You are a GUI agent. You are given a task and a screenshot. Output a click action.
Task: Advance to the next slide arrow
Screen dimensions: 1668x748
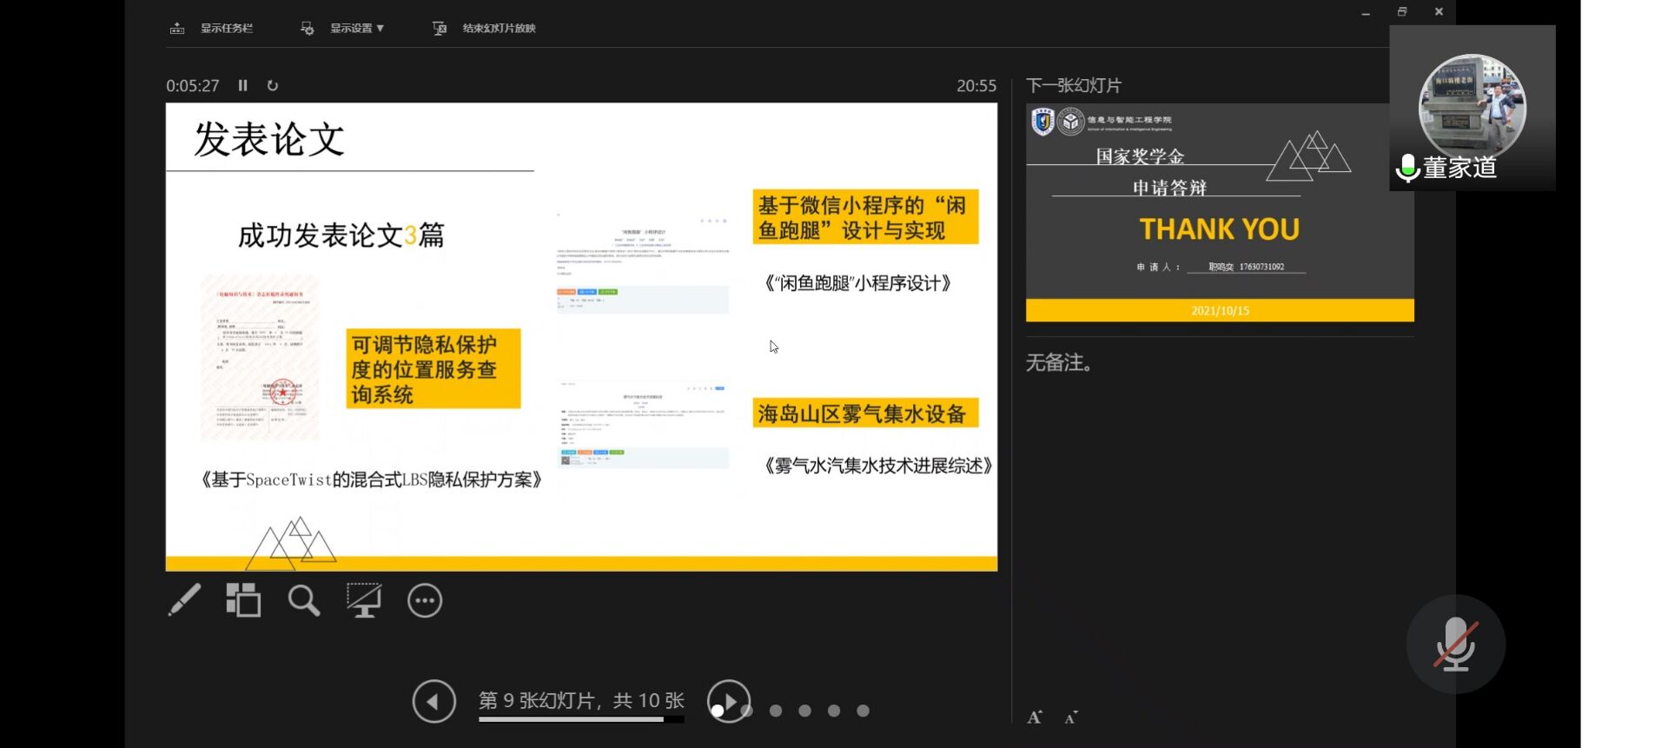[x=729, y=701]
